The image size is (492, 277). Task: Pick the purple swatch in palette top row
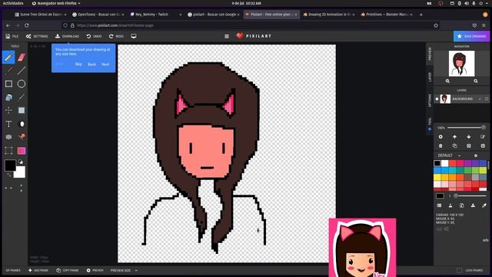point(467,163)
